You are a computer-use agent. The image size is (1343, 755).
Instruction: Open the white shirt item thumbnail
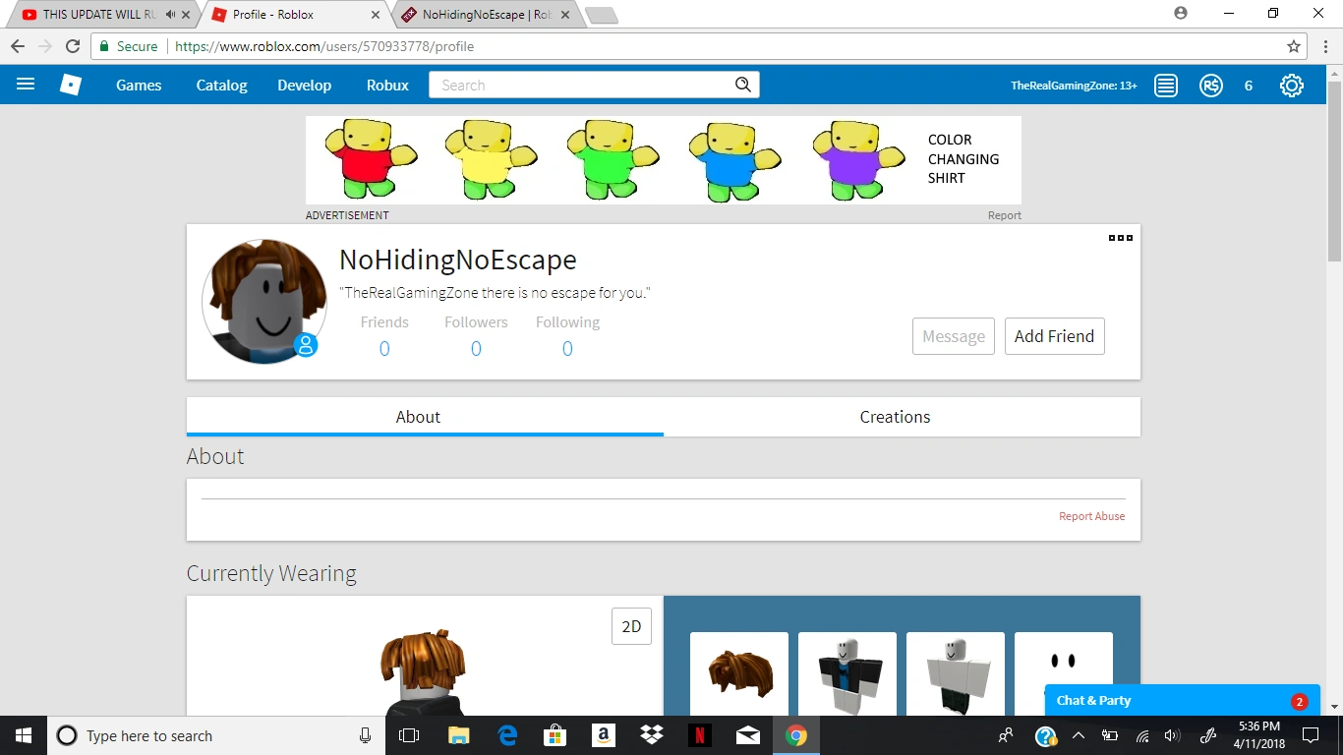pyautogui.click(x=956, y=674)
